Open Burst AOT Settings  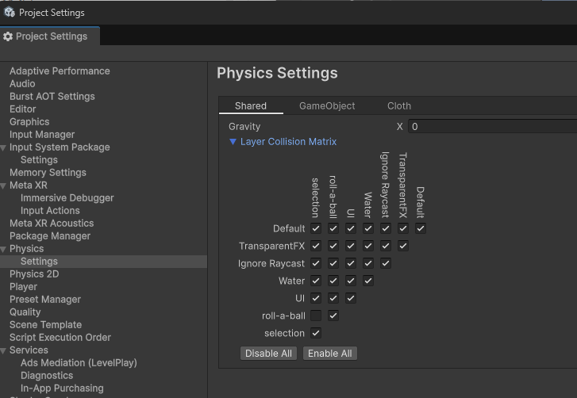tap(52, 96)
